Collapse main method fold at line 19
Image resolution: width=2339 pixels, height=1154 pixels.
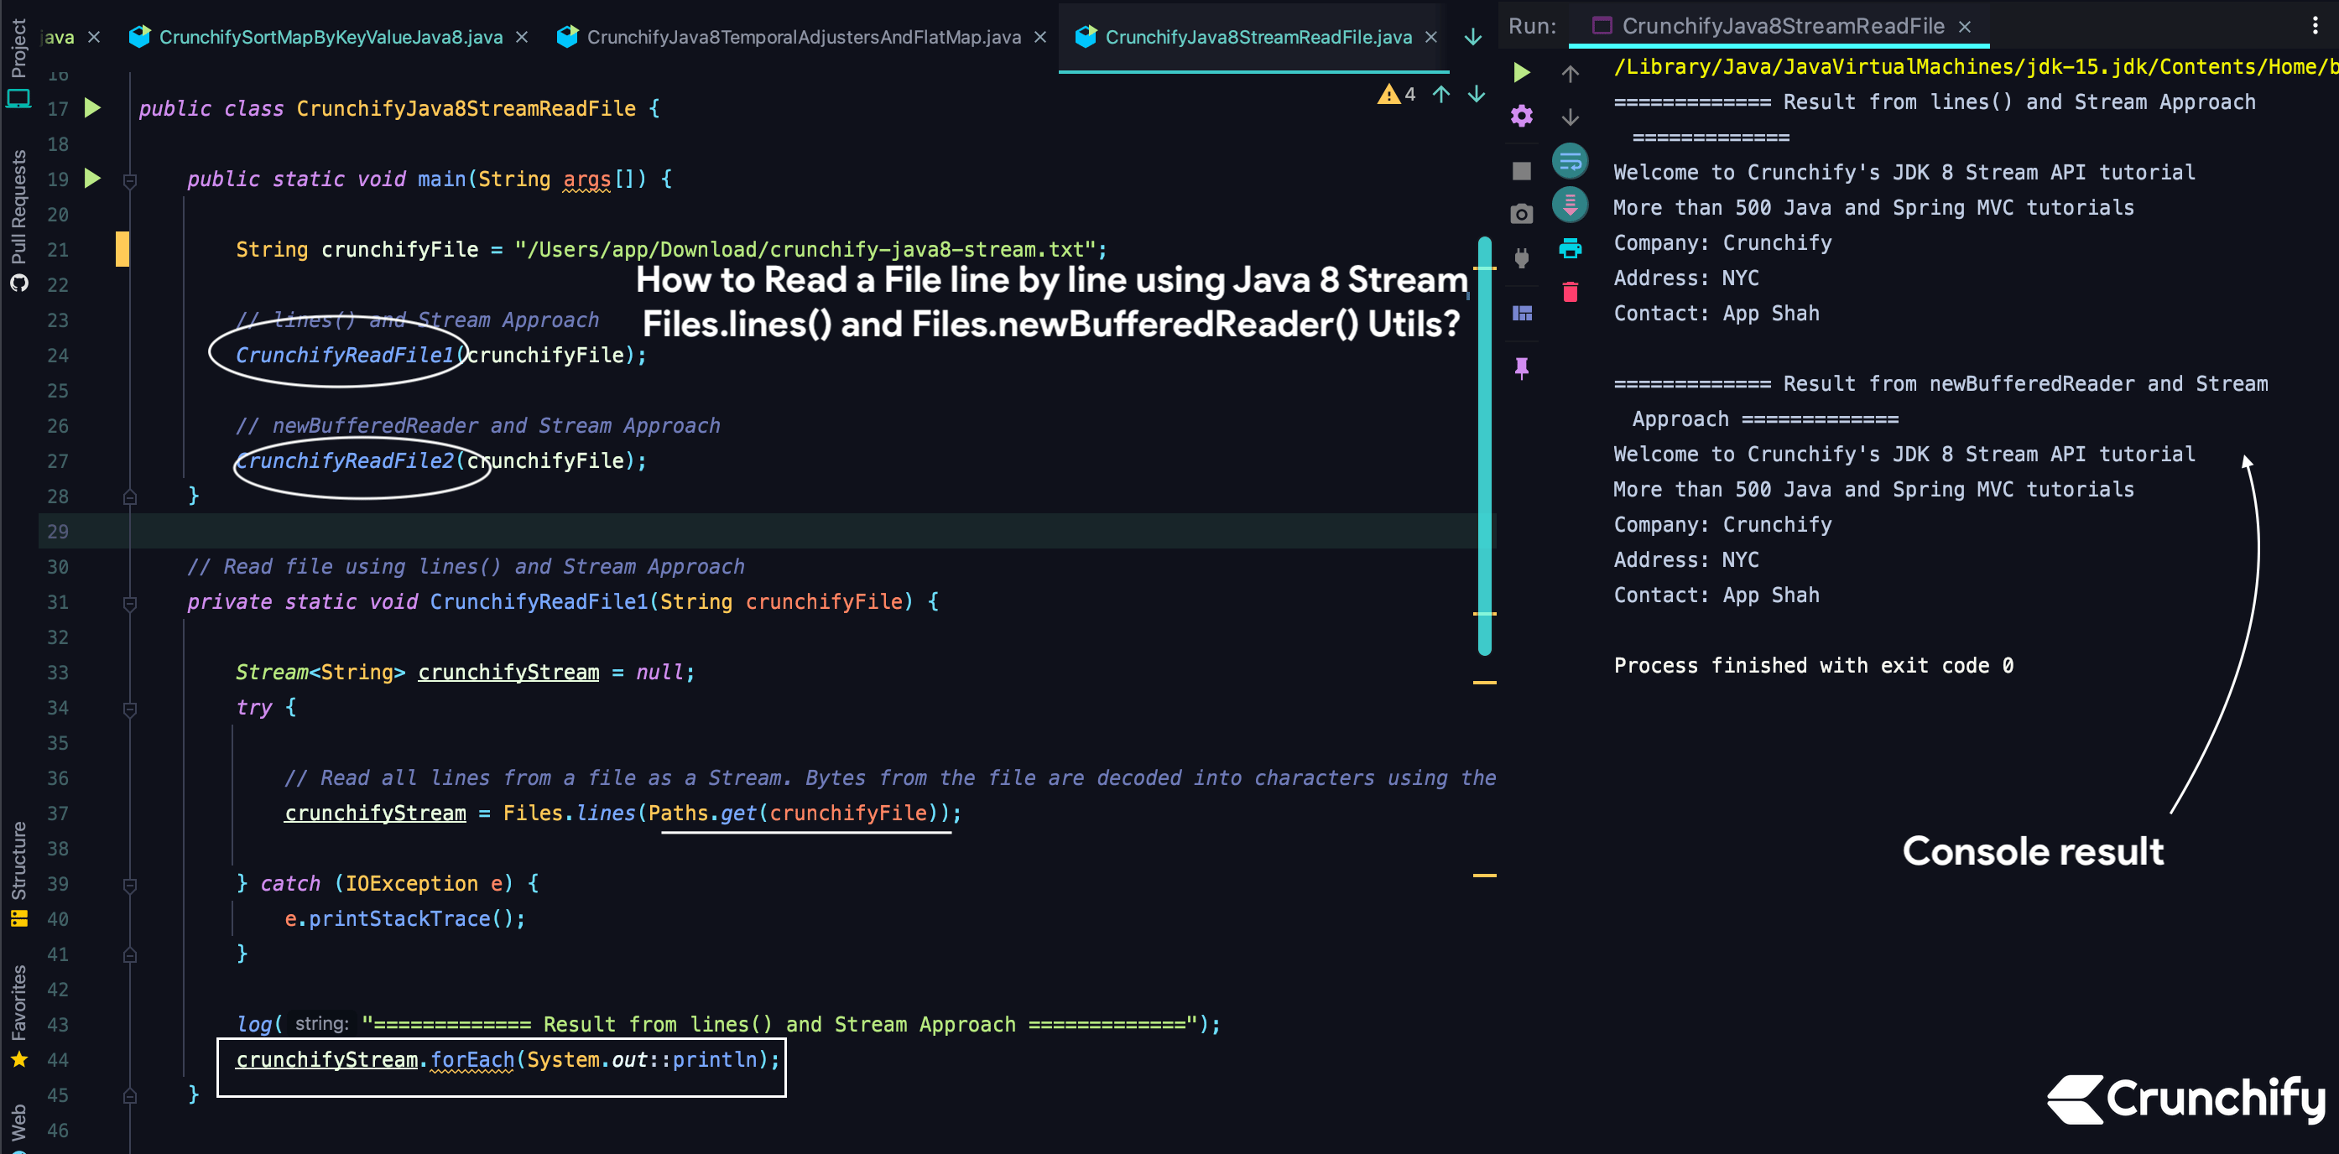(x=130, y=179)
